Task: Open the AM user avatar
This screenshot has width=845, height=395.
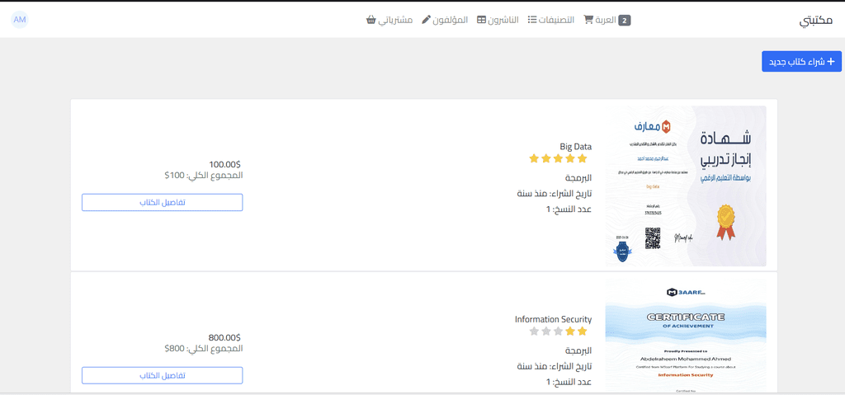Action: click(x=20, y=20)
